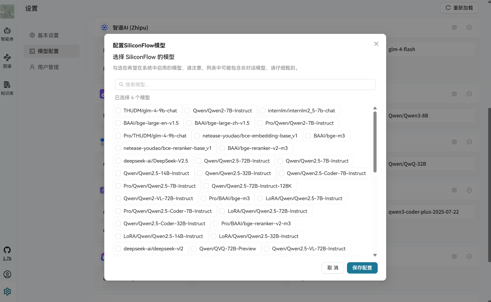Viewport: 491px width, 302px height.
Task: Check Qwen/Qwen2.5-32B-Instruct without LoRA prefix
Action: point(200,173)
